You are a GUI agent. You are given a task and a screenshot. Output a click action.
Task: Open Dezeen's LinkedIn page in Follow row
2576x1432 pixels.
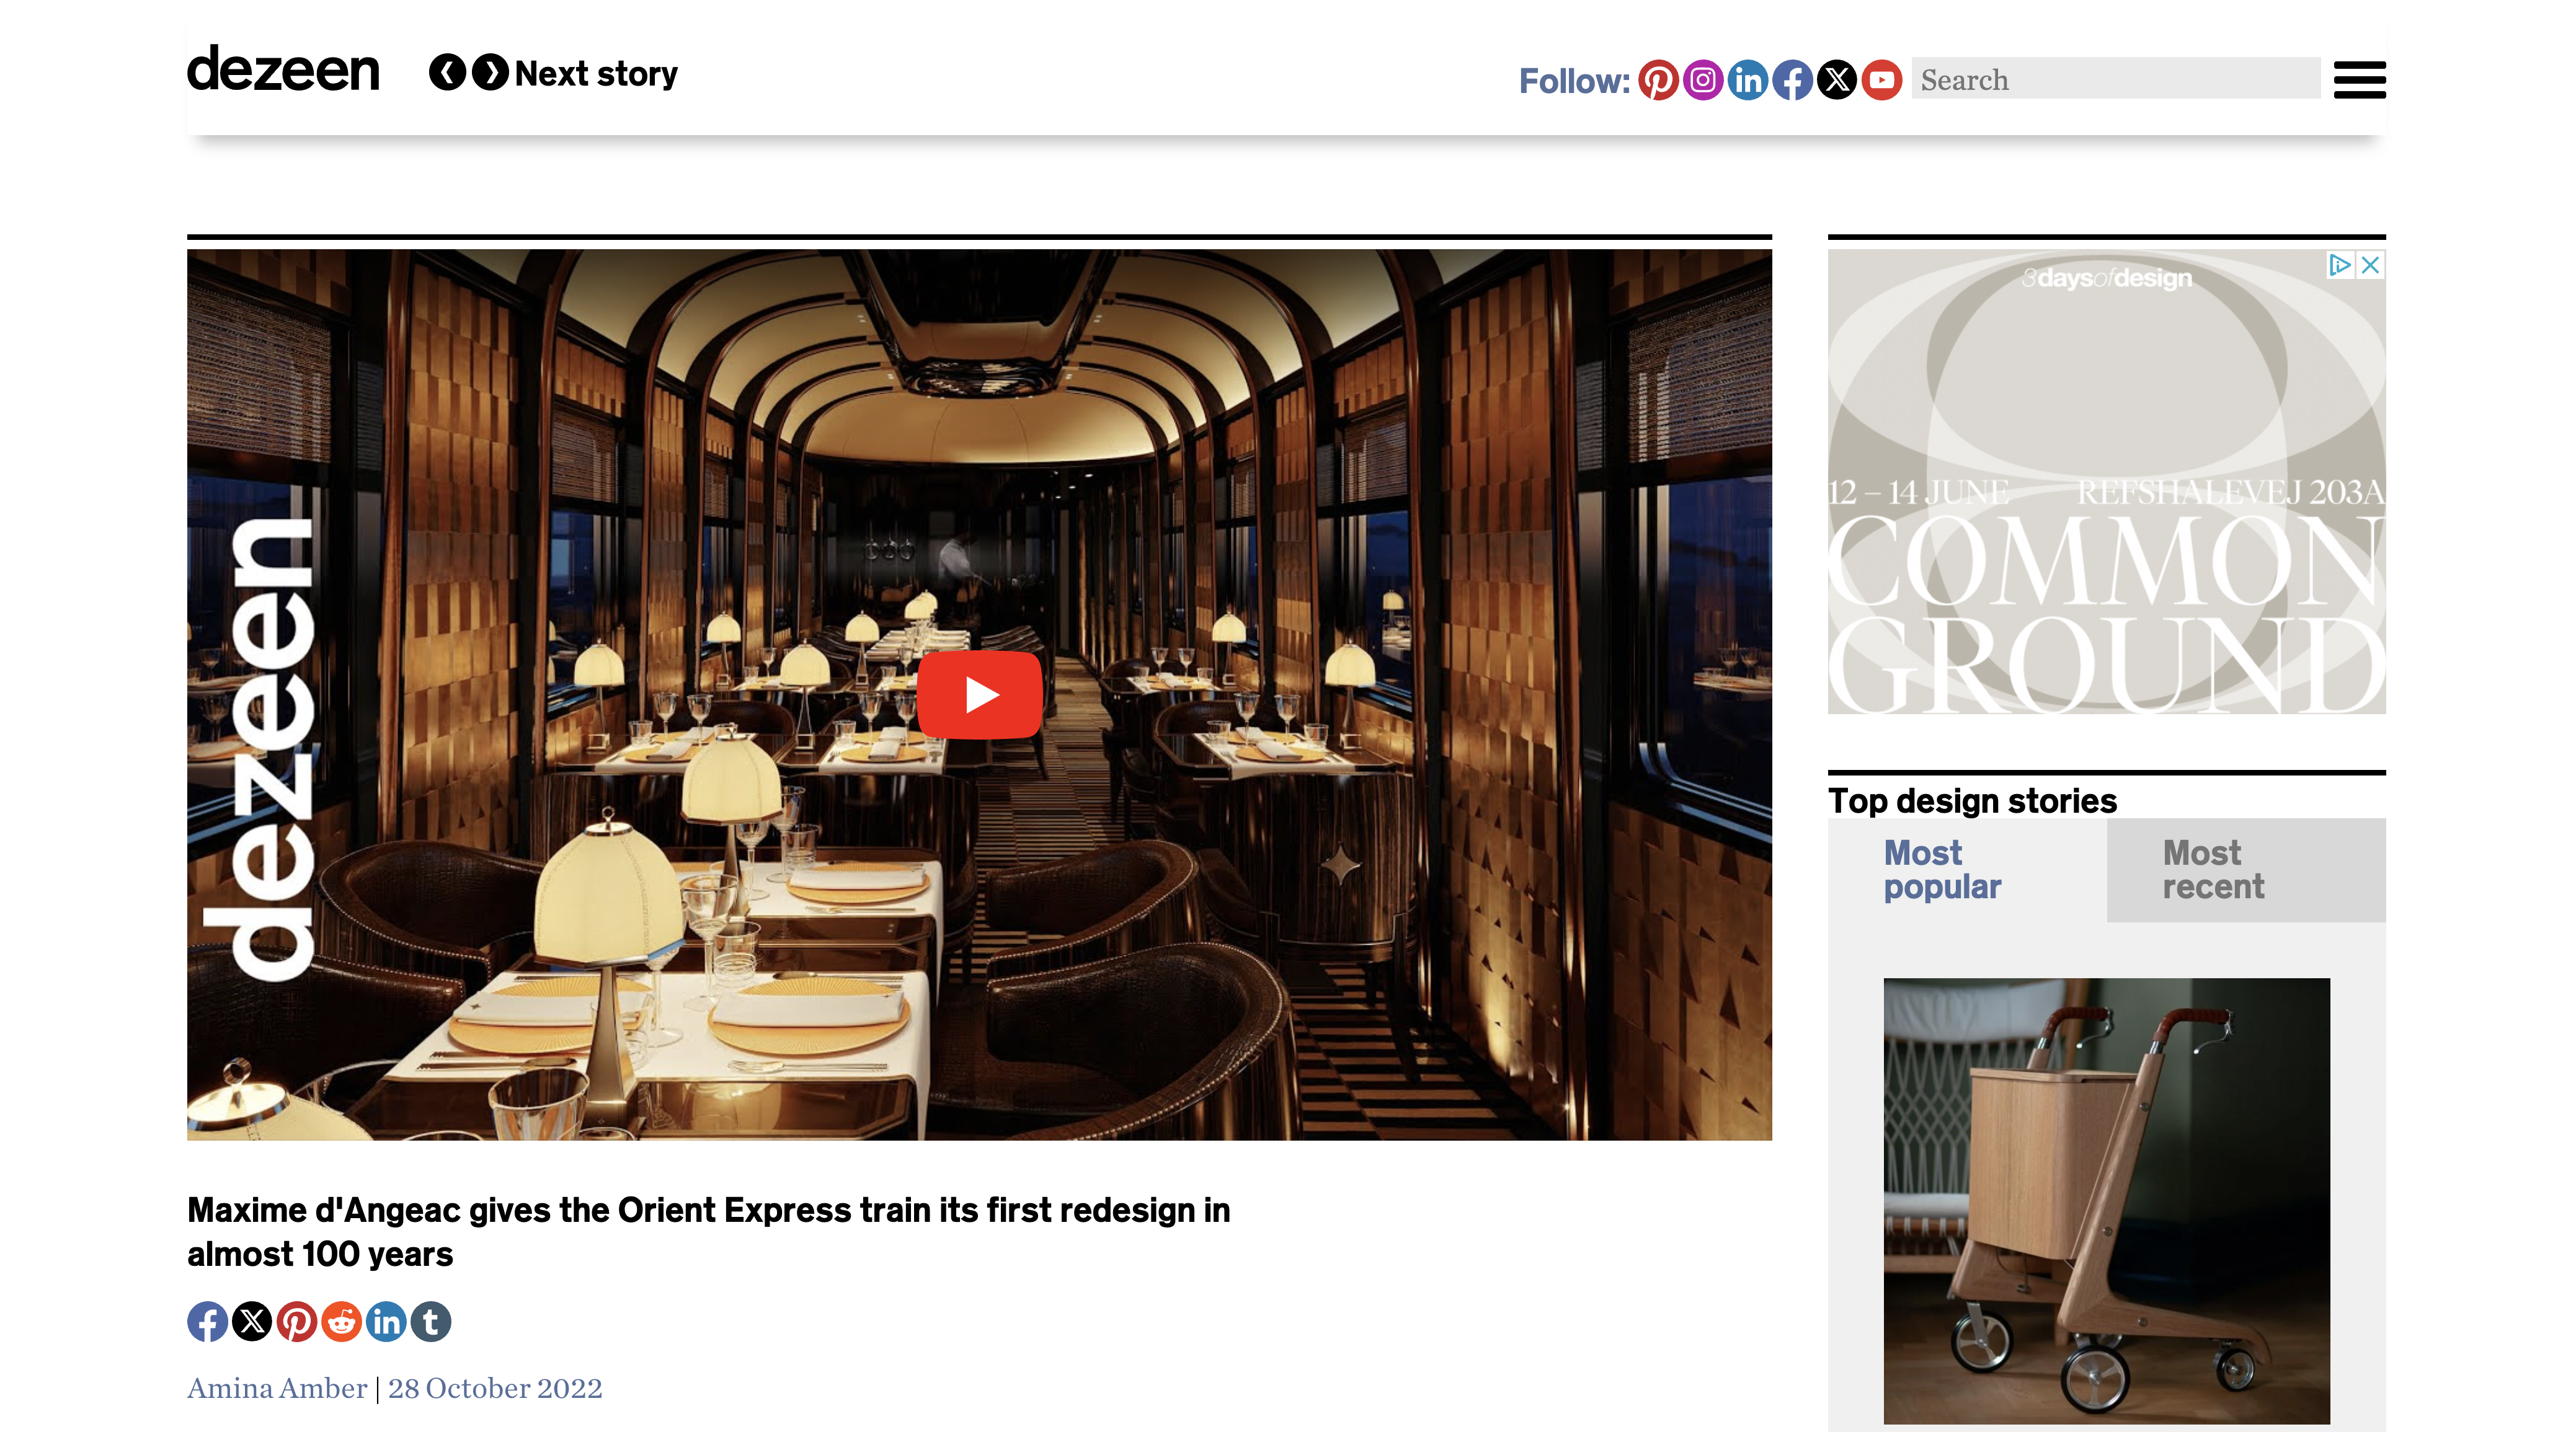tap(1747, 80)
